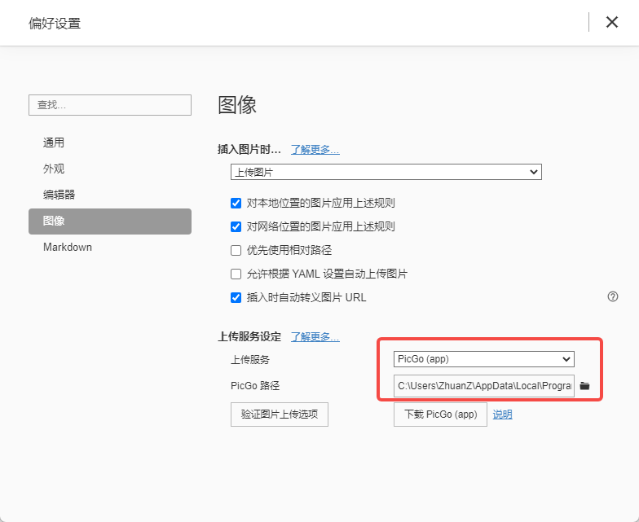Uncheck 插入时自动转义图片 URL option

236,298
